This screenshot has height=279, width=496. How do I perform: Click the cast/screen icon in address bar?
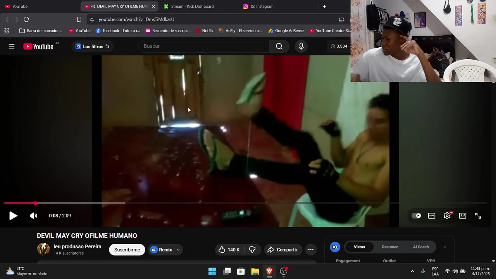pos(341,19)
